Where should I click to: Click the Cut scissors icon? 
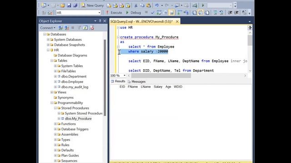[136, 5]
